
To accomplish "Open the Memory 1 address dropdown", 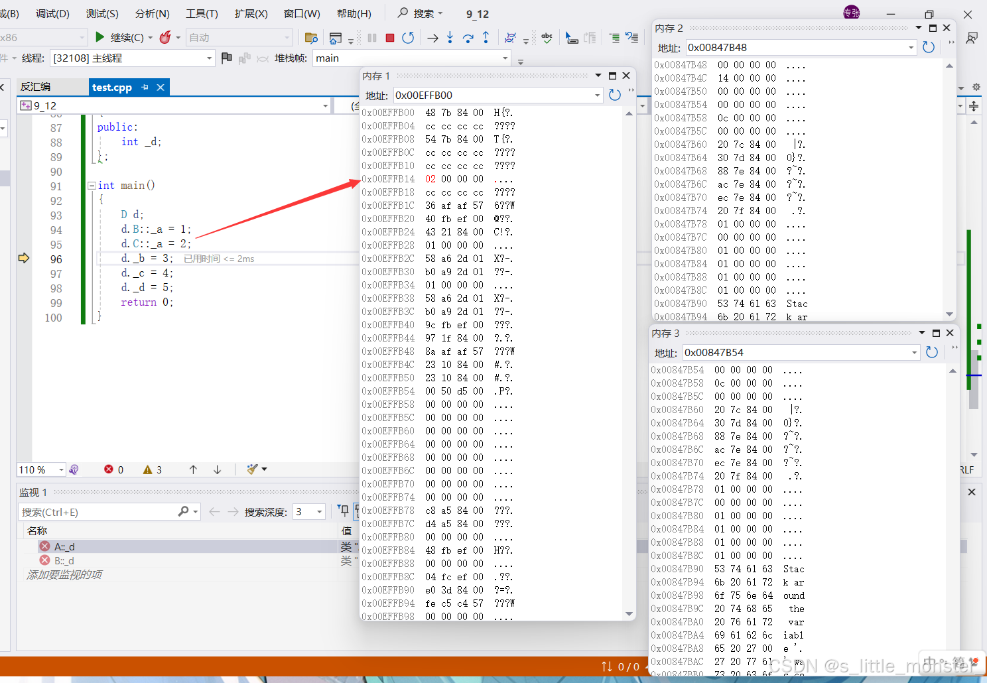I will coord(597,95).
